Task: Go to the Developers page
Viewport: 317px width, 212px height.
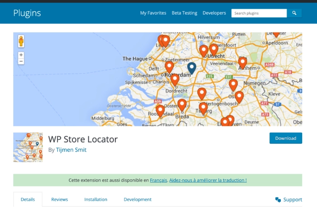Action: (214, 13)
